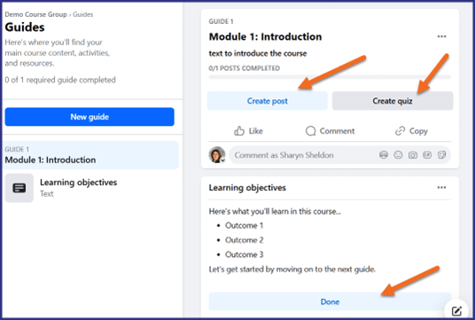Select Module 1: Introduction in guide list

pos(90,155)
